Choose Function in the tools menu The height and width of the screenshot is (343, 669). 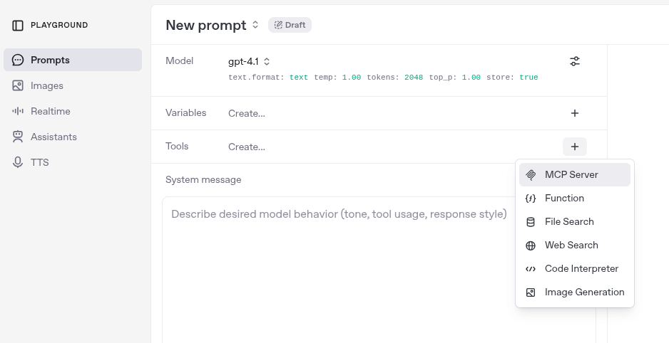pos(563,199)
